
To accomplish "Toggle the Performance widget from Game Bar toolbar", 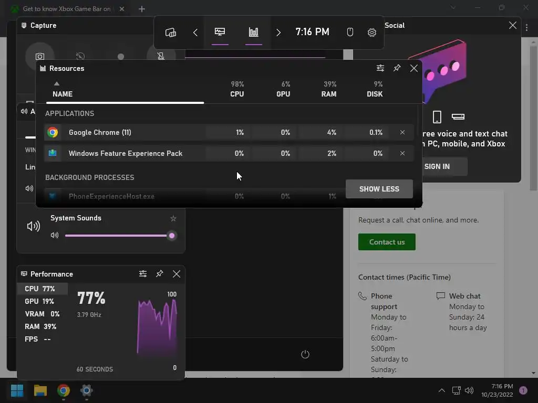I will click(x=220, y=32).
